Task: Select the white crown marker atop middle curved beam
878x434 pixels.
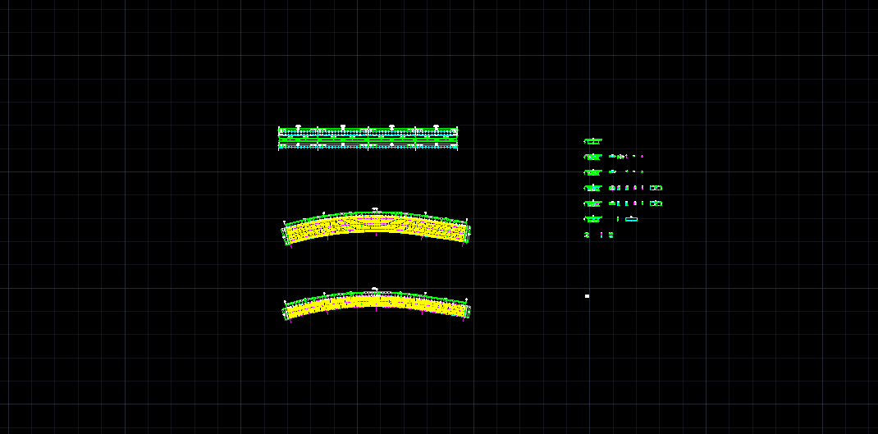Action: 375,210
